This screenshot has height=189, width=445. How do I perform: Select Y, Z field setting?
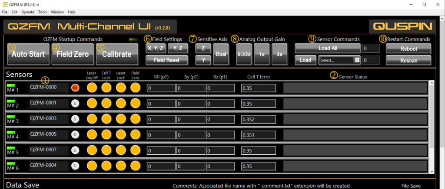(178, 49)
